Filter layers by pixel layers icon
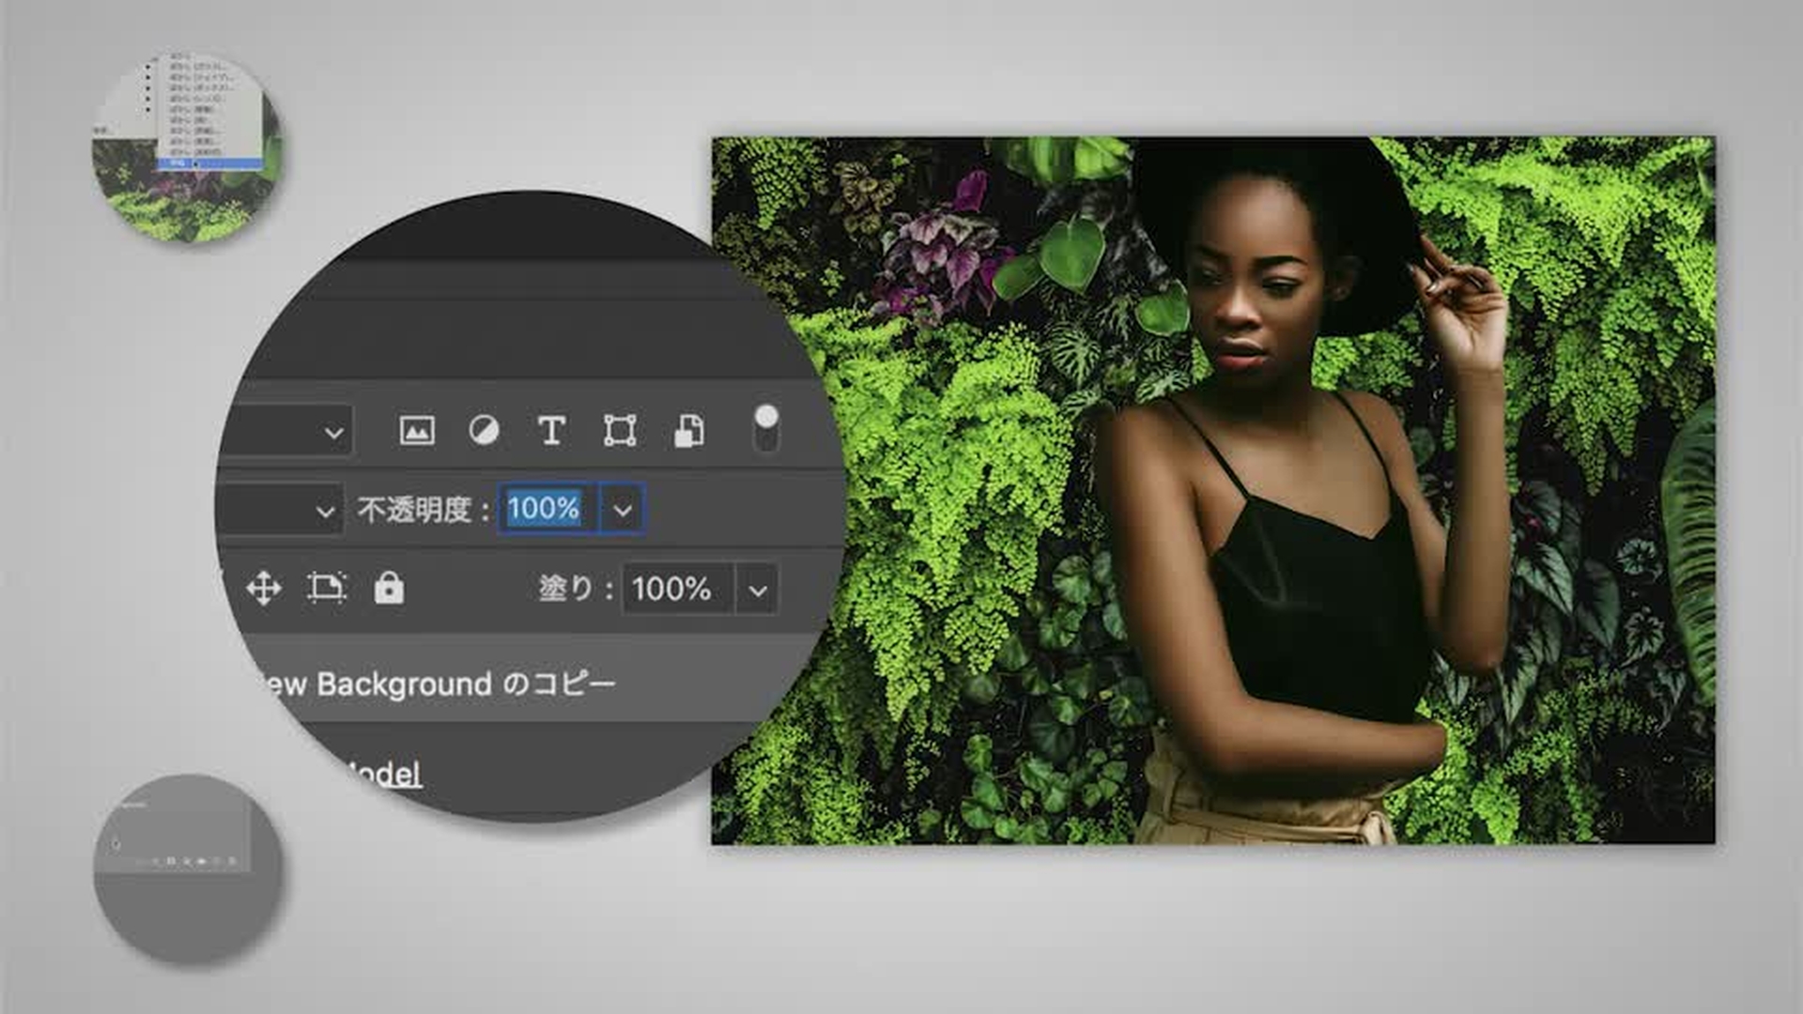 pos(417,431)
